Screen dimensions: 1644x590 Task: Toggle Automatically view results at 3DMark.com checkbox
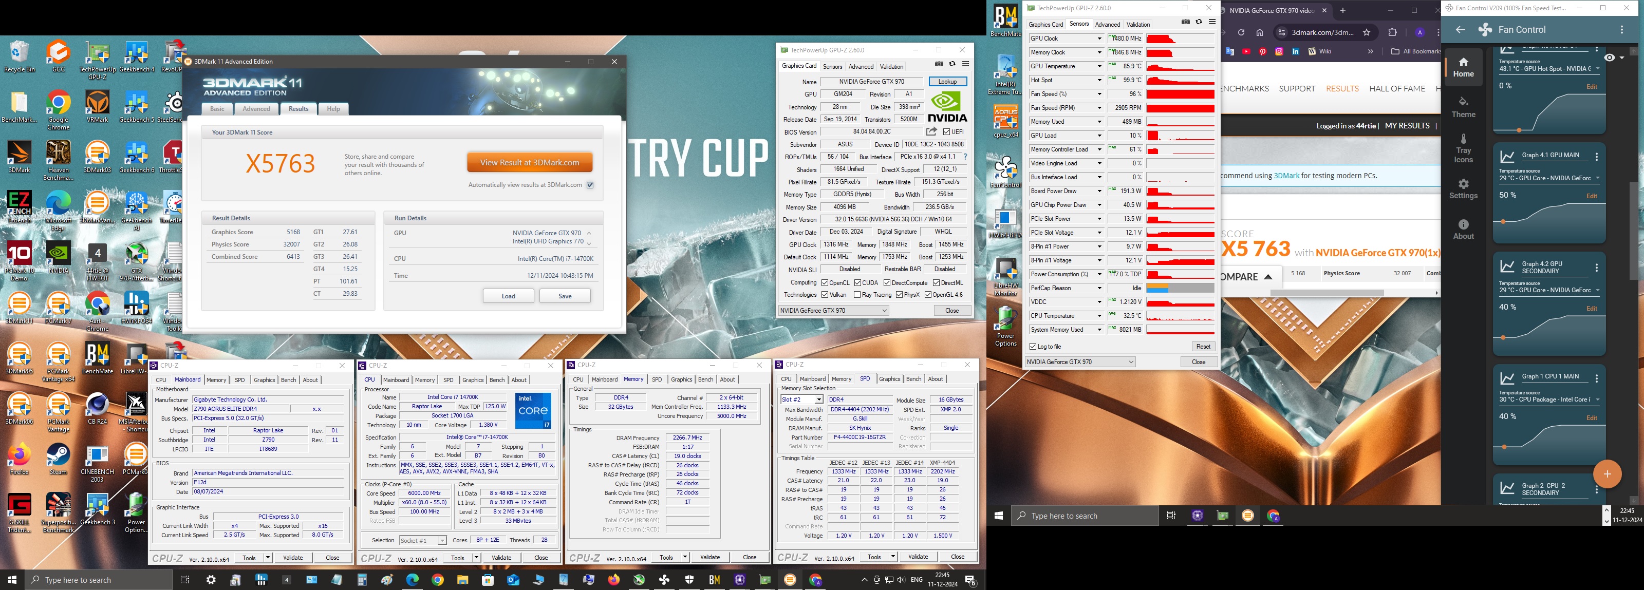click(x=590, y=185)
